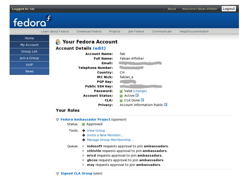Screen dimensions: 243x182
Task: Open Group List in the sidebar
Action: coord(29,51)
